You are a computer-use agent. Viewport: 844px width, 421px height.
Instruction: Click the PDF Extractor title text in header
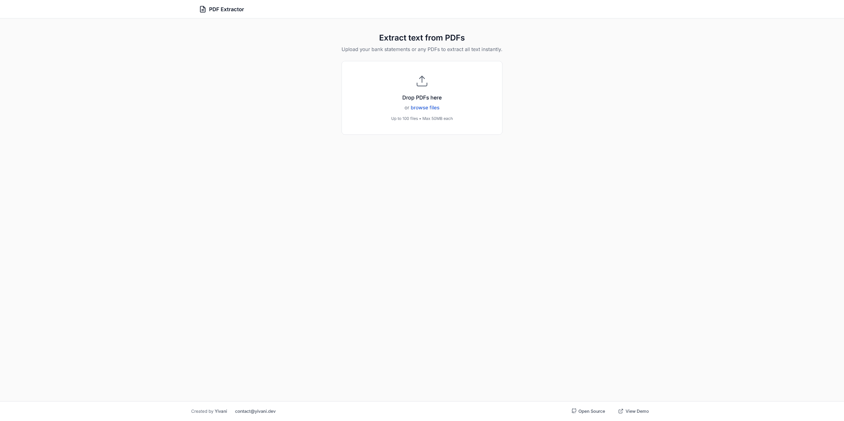click(x=226, y=9)
